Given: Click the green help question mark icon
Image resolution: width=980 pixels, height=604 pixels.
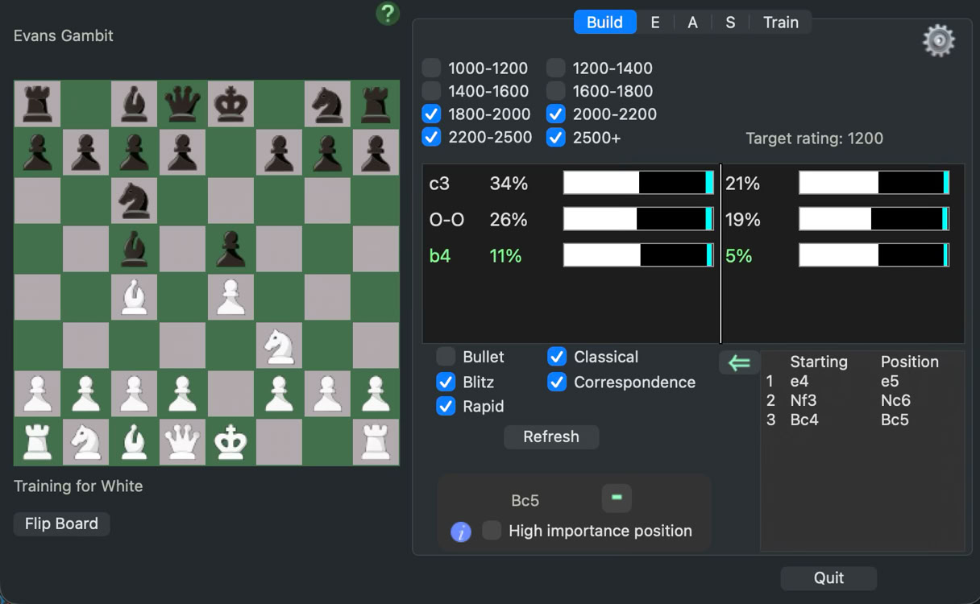Looking at the screenshot, I should tap(388, 14).
